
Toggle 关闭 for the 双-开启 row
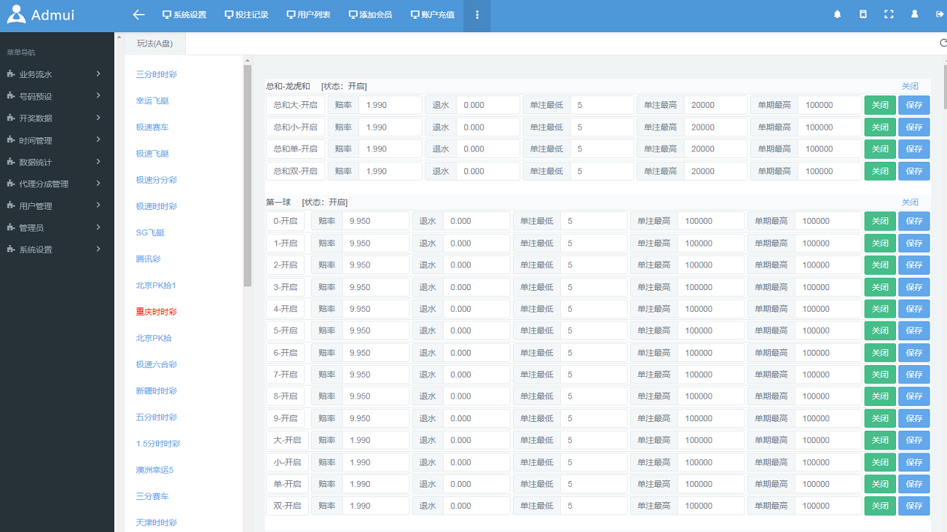tap(880, 506)
